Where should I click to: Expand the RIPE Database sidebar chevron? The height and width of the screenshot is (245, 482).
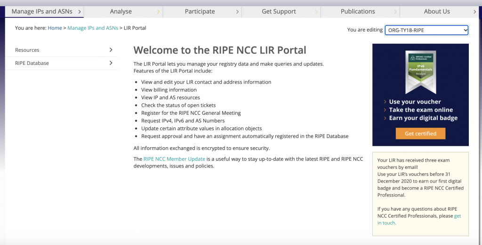(x=111, y=63)
